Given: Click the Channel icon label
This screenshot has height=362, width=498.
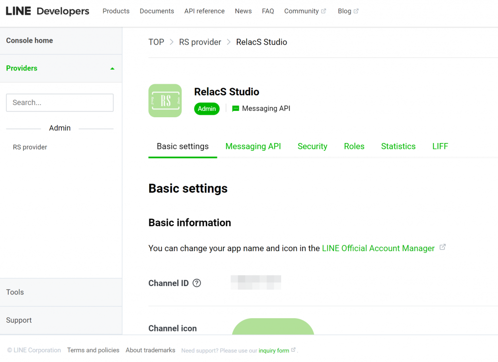Looking at the screenshot, I should [173, 328].
